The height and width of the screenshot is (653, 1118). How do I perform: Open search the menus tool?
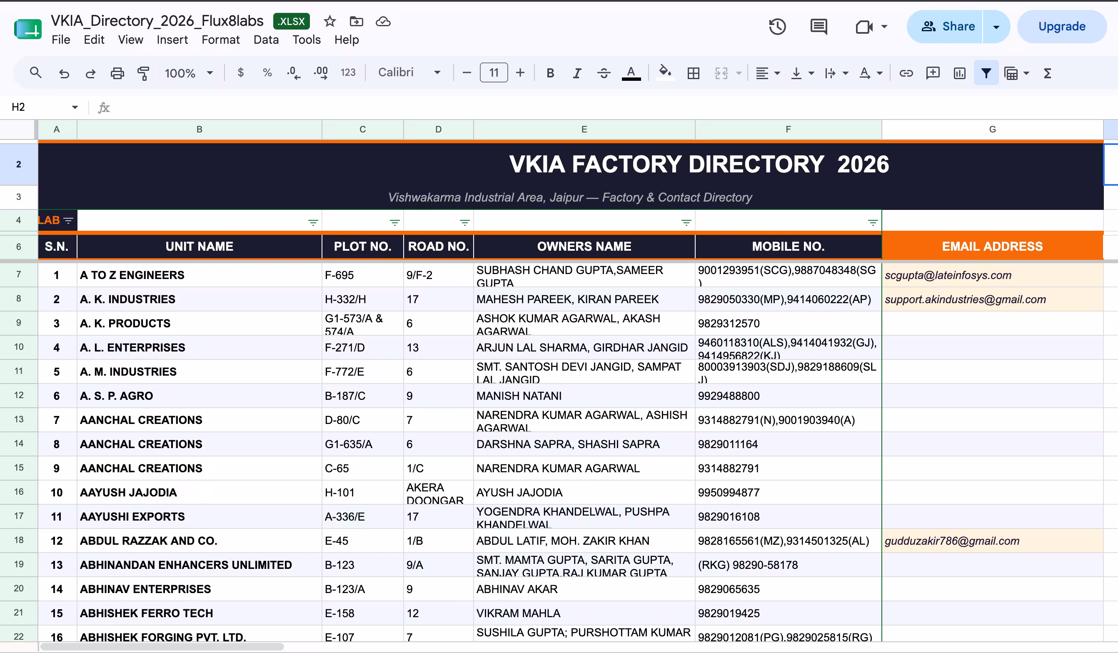pyautogui.click(x=35, y=73)
